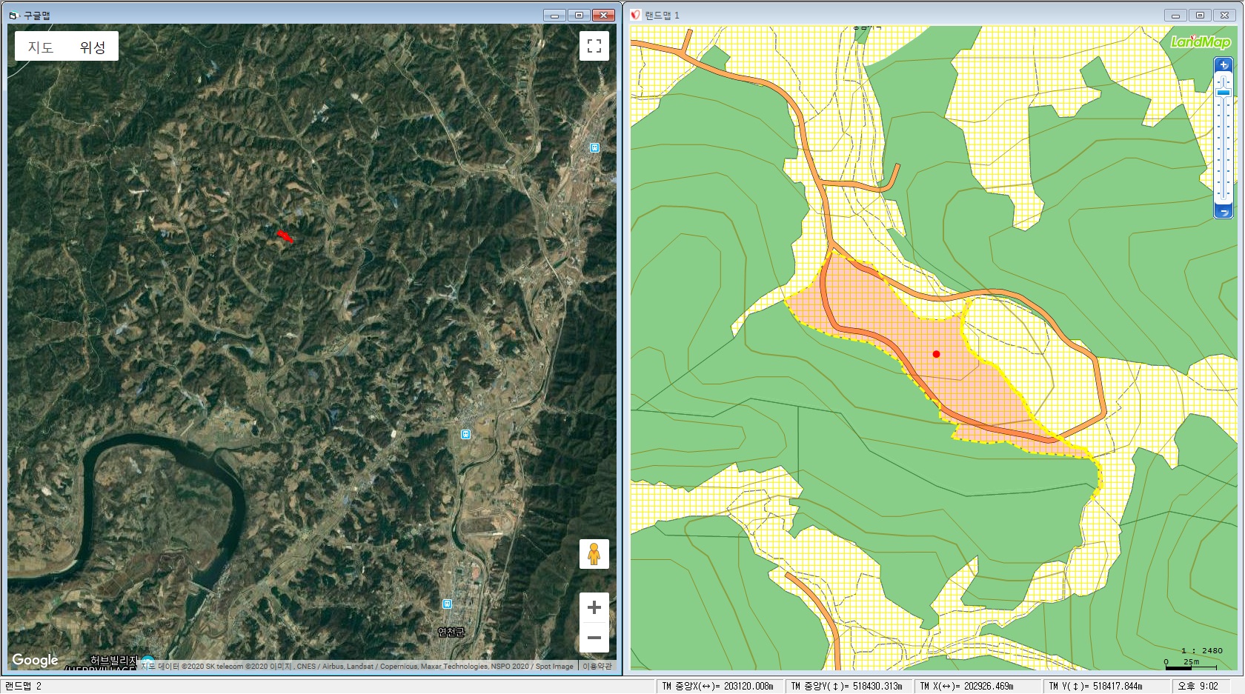Viewport: 1245px width, 694px height.
Task: Click the 허브빌리지 place label
Action: coord(114,659)
